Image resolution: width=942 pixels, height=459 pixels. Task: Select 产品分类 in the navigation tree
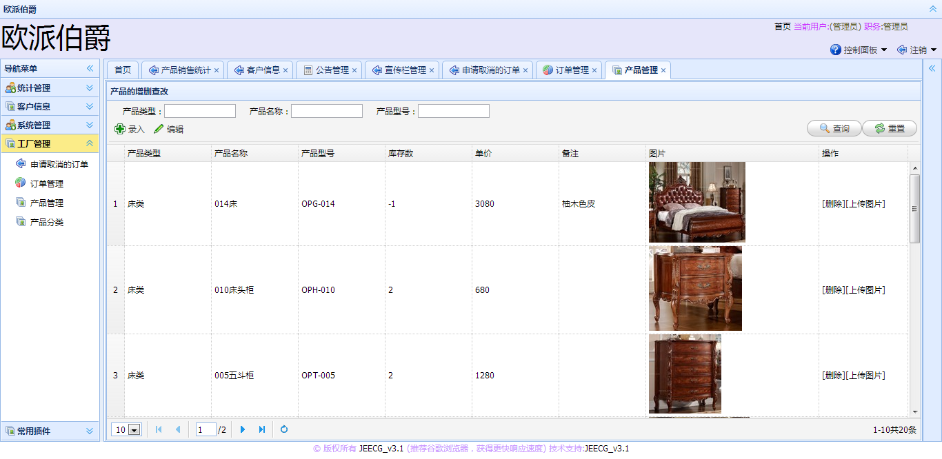(47, 223)
